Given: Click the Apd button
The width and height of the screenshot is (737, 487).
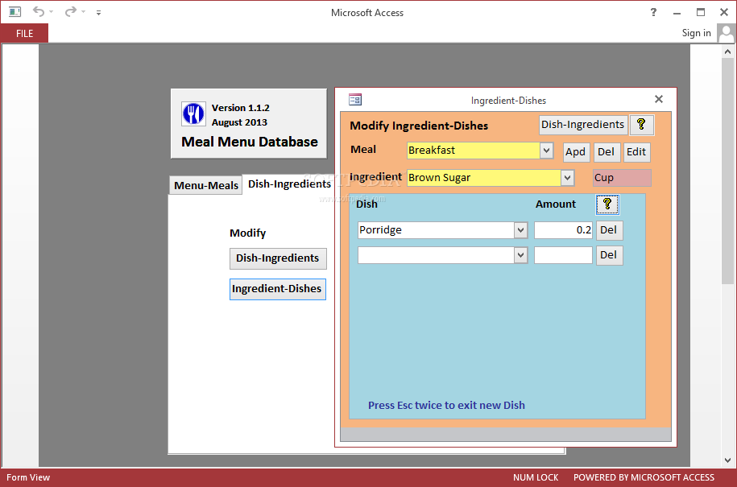Looking at the screenshot, I should tap(576, 152).
